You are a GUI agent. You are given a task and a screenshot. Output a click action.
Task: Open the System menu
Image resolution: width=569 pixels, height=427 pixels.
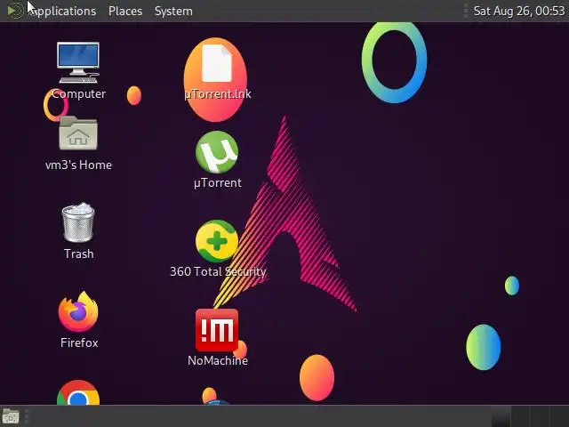pyautogui.click(x=173, y=11)
